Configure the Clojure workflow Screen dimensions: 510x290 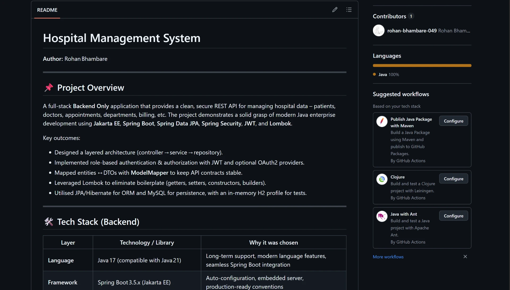(x=453, y=179)
